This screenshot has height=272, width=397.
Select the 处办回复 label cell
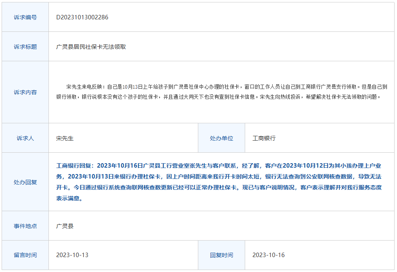click(x=25, y=182)
